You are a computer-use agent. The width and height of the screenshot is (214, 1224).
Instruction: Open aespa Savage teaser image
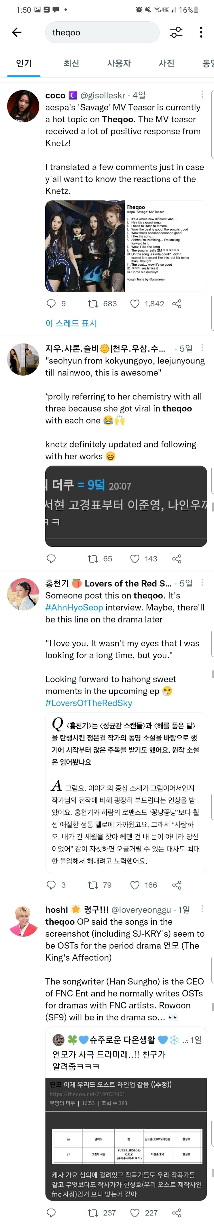[85, 246]
